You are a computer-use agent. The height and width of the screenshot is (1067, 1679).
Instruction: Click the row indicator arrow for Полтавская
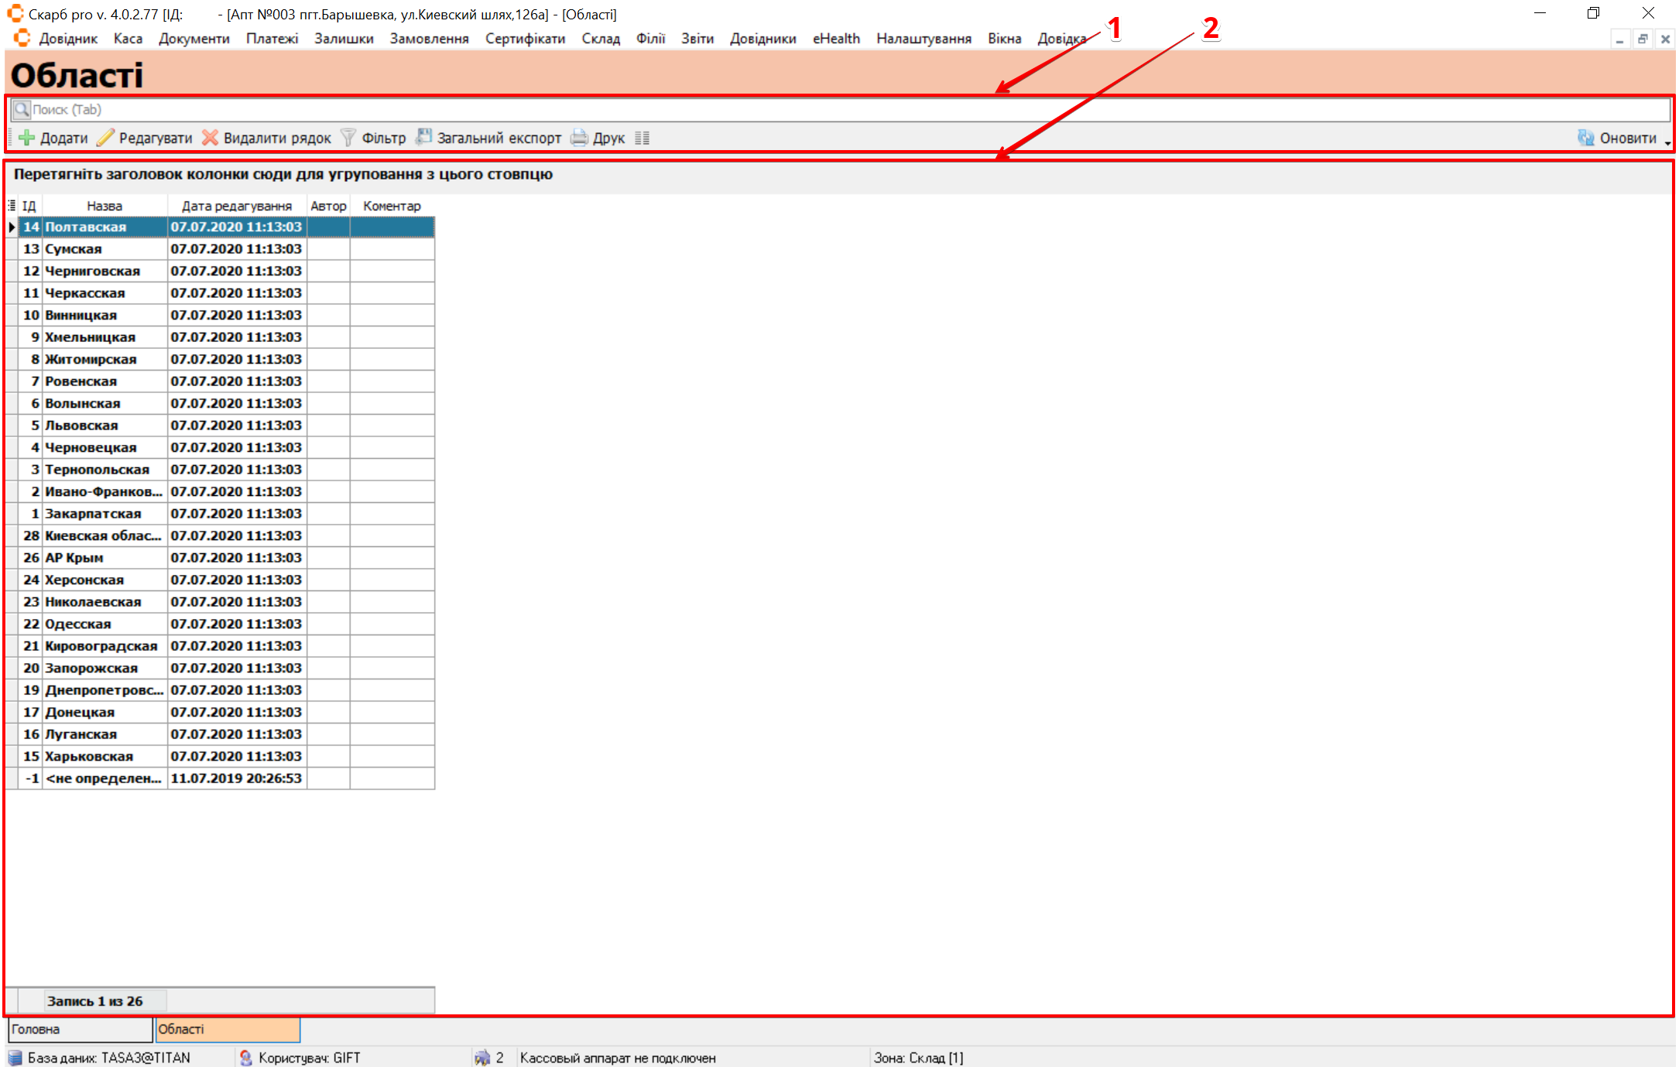tap(12, 227)
